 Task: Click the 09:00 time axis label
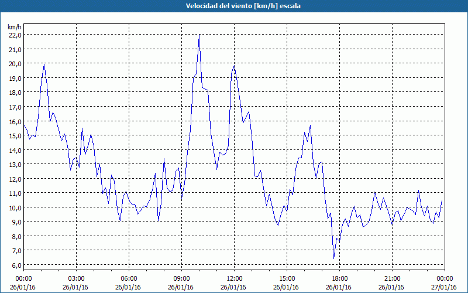tap(182, 279)
